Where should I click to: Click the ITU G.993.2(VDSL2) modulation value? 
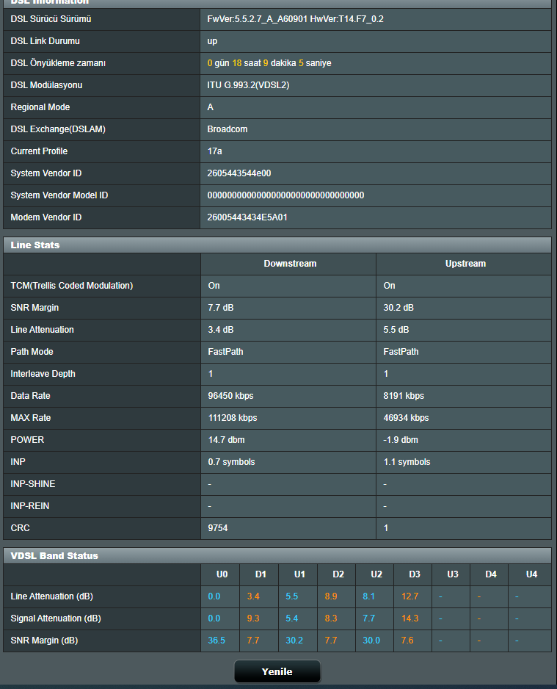pos(248,85)
